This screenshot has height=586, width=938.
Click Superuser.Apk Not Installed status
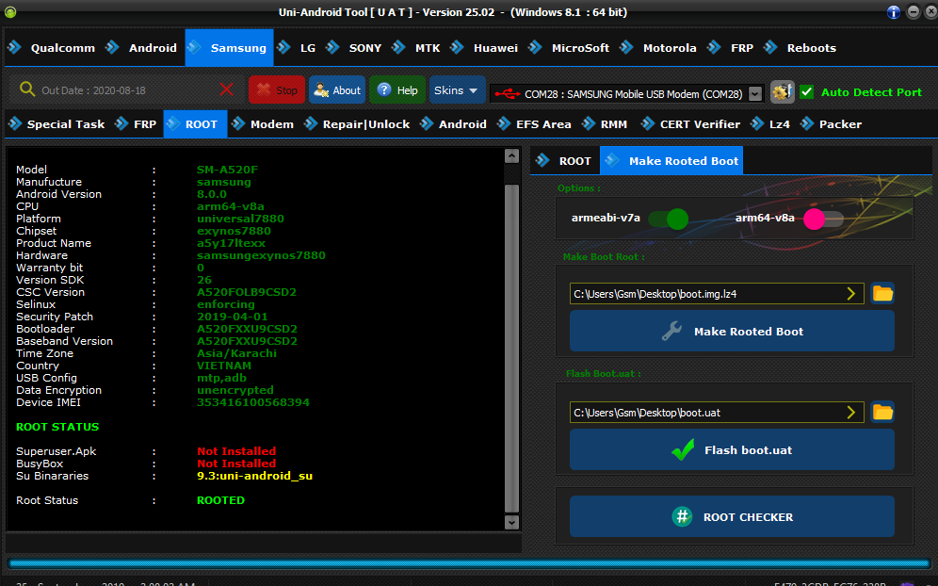(x=236, y=451)
